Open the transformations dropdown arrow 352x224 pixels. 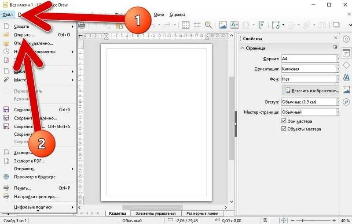click(x=283, y=25)
